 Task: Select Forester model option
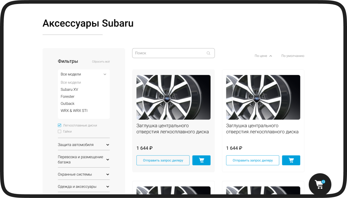(68, 97)
